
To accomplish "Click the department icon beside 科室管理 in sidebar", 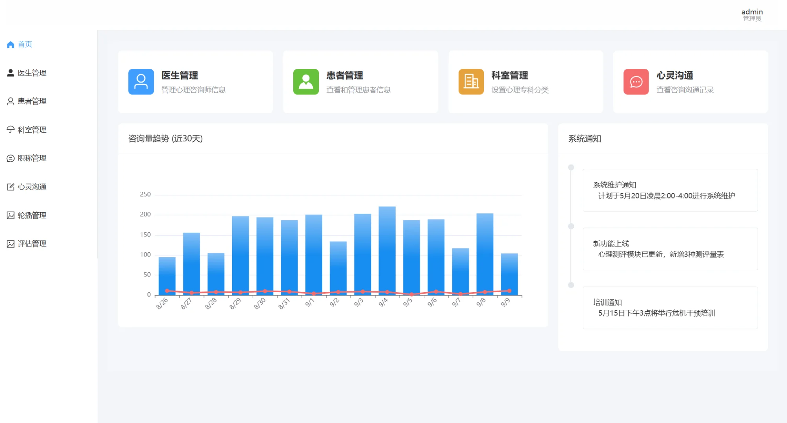I will 10,130.
